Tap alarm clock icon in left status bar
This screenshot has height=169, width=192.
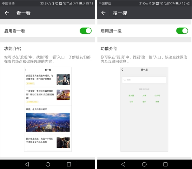[x=57, y=3]
